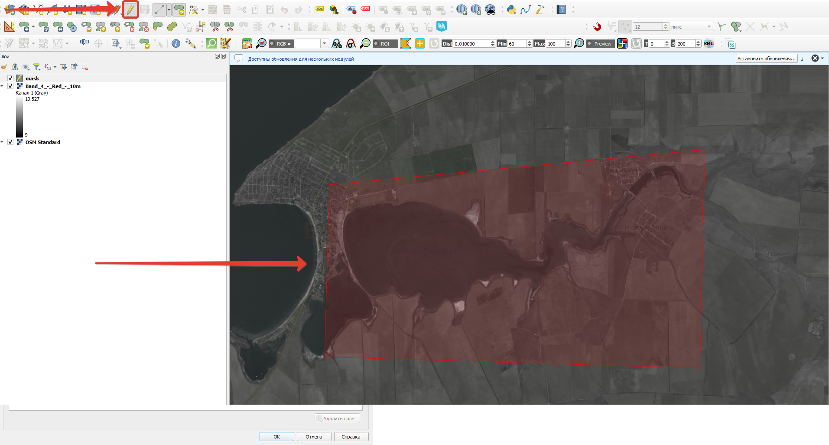Viewport: 829px width, 445px height.
Task: Click the globe Add WMS layer icon
Action: pyautogui.click(x=462, y=9)
